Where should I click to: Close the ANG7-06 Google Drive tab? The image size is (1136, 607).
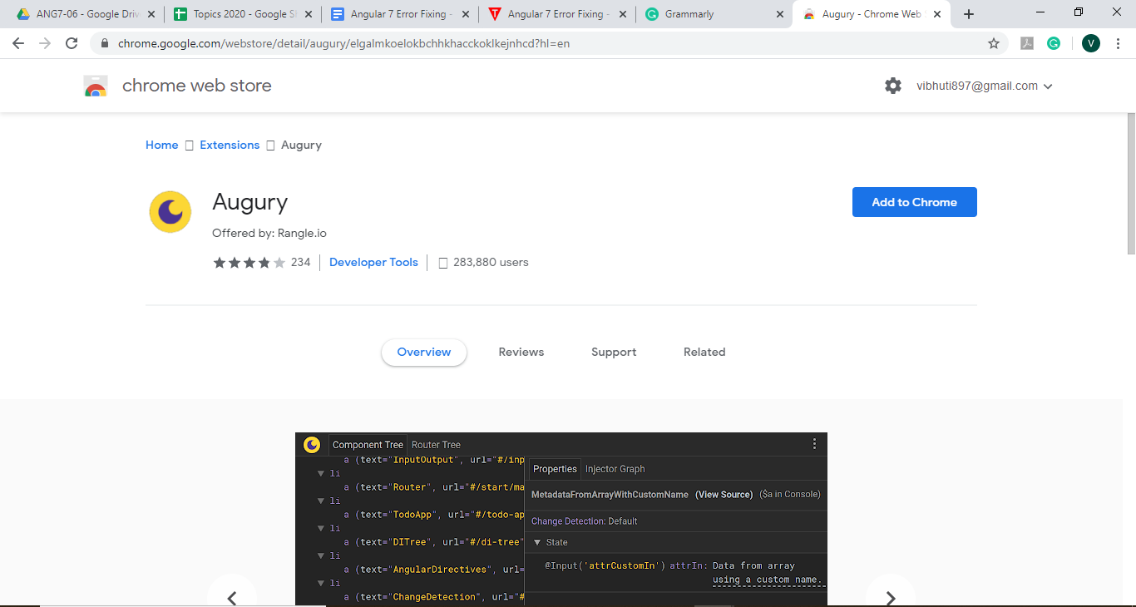[x=151, y=14]
